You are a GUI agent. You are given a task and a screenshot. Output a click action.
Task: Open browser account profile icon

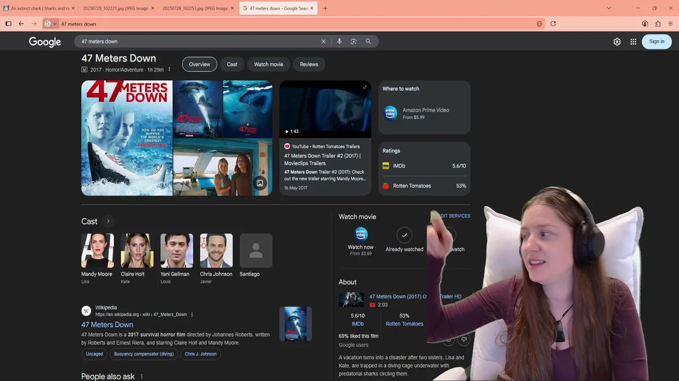pos(645,24)
